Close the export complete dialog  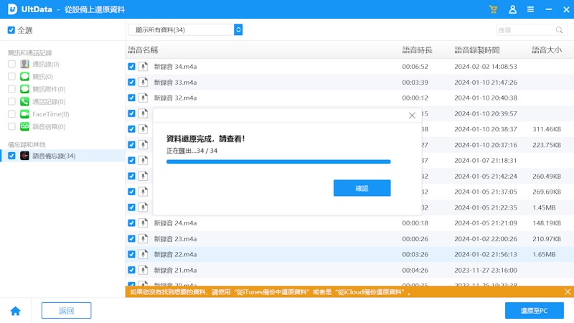pos(412,115)
